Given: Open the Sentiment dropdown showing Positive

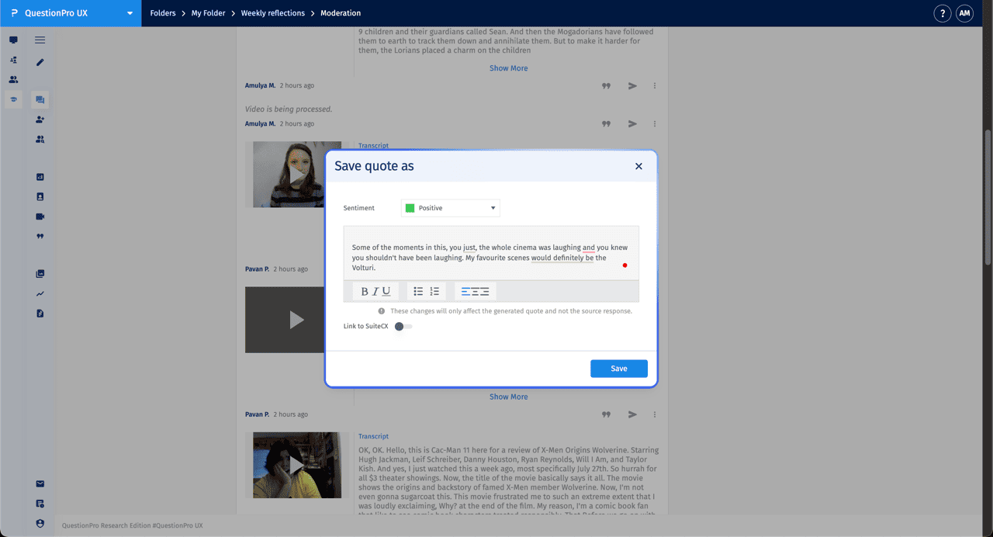Looking at the screenshot, I should (450, 207).
